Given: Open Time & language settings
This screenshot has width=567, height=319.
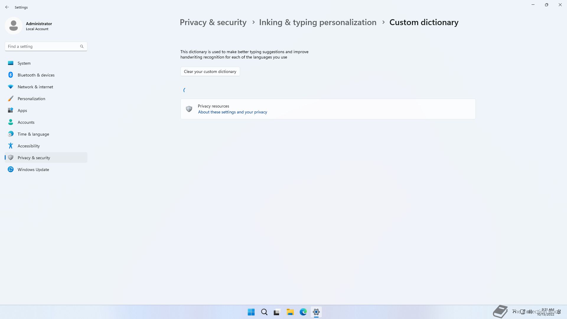Looking at the screenshot, I should [x=33, y=134].
